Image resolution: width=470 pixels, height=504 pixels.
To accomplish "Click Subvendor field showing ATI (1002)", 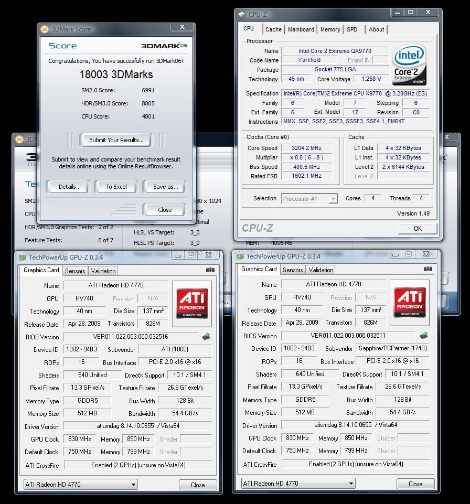I will (x=175, y=349).
